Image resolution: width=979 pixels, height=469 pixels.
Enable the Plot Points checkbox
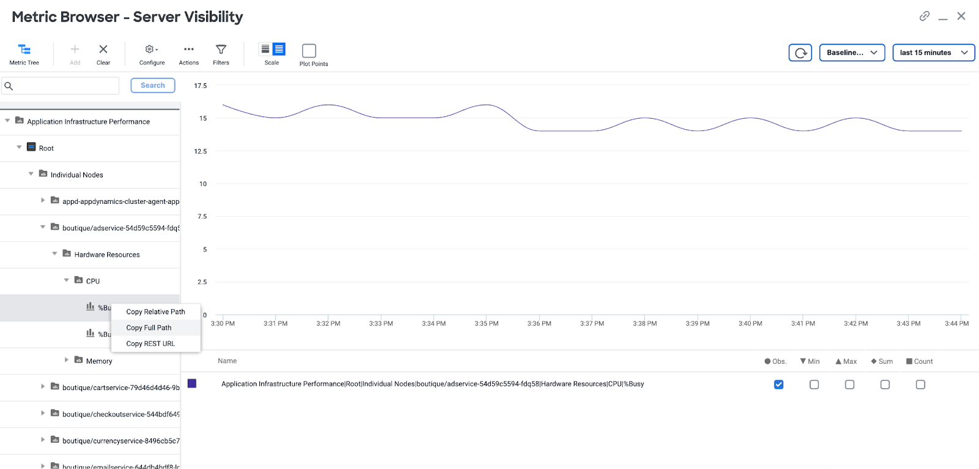[x=309, y=50]
